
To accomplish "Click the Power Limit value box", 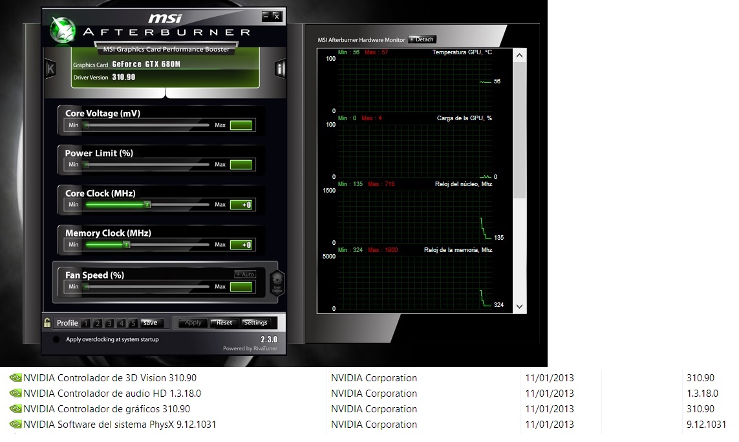I will (241, 164).
